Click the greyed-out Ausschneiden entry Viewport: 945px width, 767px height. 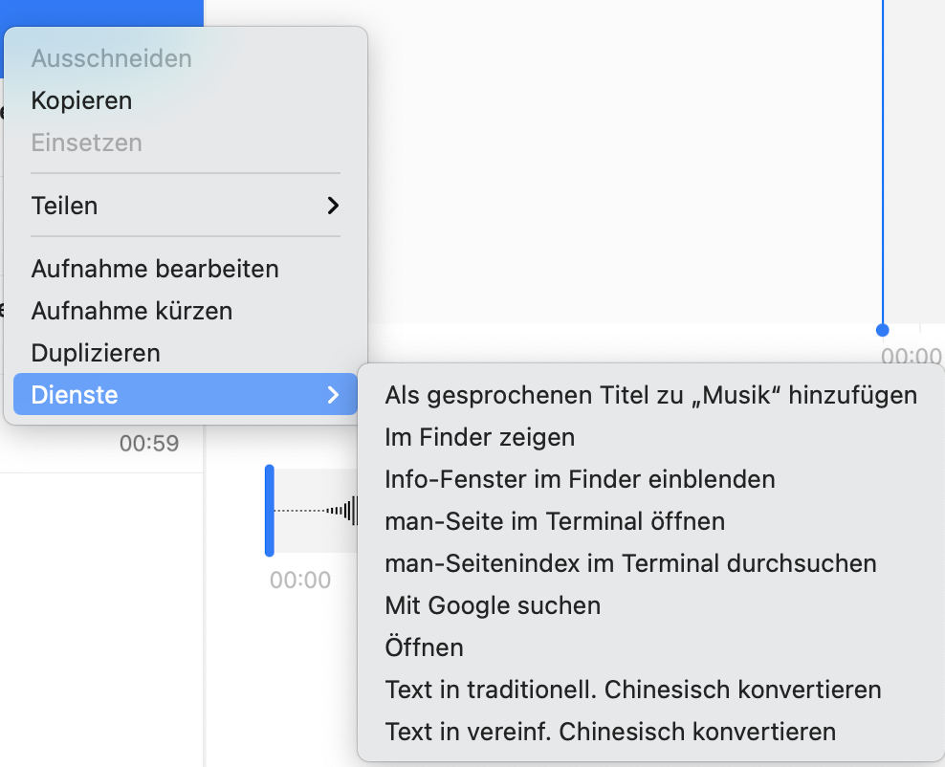(111, 58)
